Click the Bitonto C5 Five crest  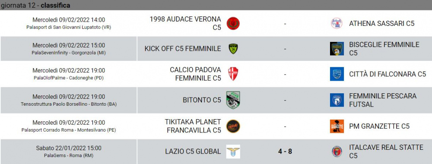tap(233, 100)
